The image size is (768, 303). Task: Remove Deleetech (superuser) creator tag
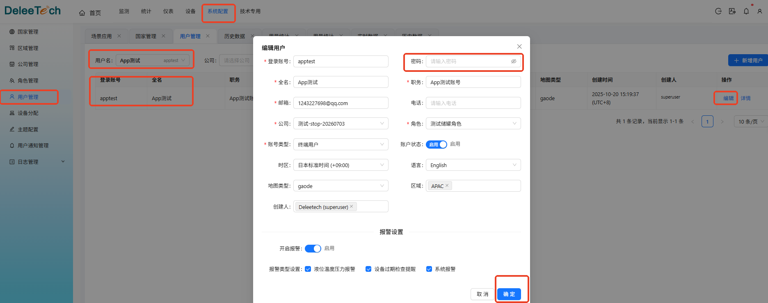(x=351, y=207)
